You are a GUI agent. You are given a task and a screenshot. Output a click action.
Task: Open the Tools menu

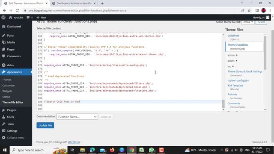click(10, 124)
